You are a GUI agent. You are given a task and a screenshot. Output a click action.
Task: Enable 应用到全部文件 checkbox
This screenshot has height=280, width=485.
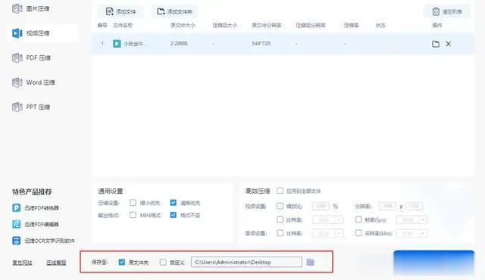[x=280, y=191]
